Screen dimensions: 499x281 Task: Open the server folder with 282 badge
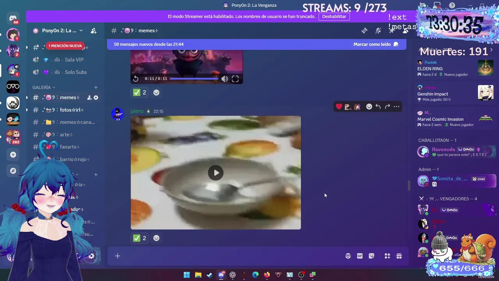click(13, 136)
